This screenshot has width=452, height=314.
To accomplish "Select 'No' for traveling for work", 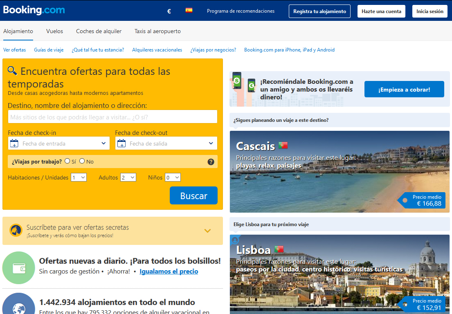I will pyautogui.click(x=82, y=161).
